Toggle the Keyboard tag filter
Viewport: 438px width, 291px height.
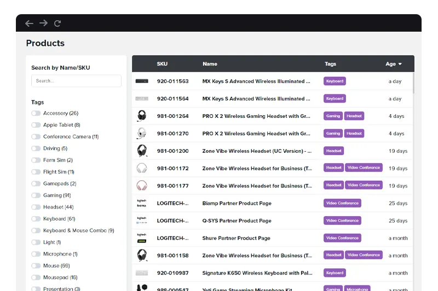point(36,219)
